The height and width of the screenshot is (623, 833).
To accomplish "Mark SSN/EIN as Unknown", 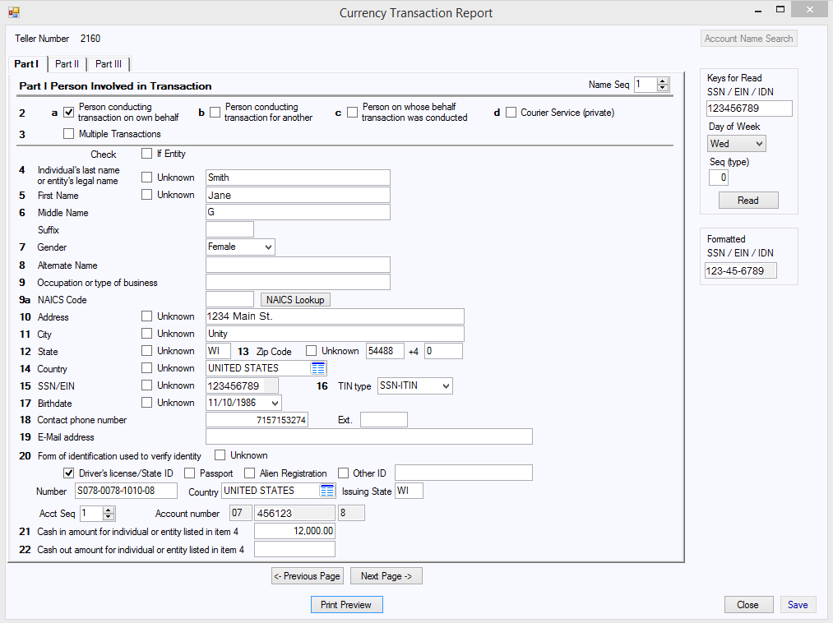I will 146,385.
